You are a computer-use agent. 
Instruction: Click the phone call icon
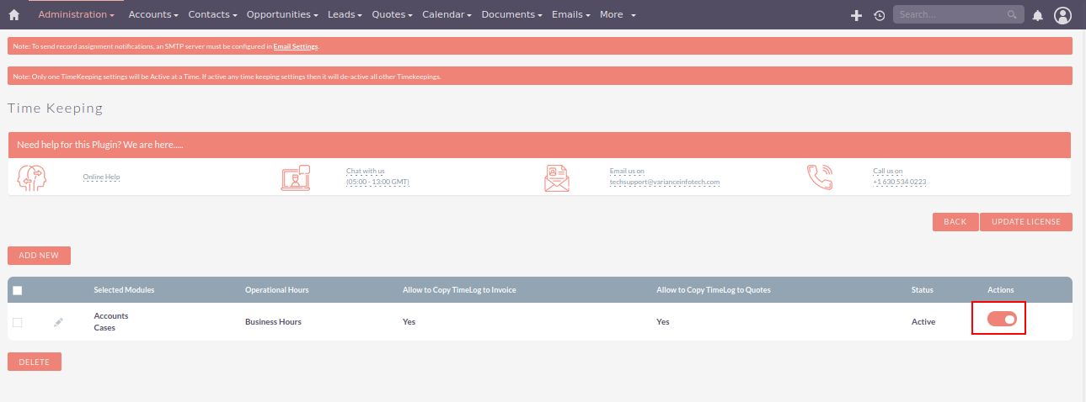(x=819, y=177)
